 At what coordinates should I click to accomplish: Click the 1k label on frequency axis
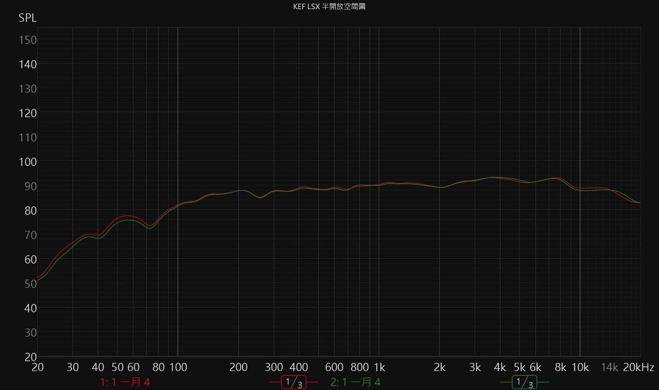click(x=379, y=367)
